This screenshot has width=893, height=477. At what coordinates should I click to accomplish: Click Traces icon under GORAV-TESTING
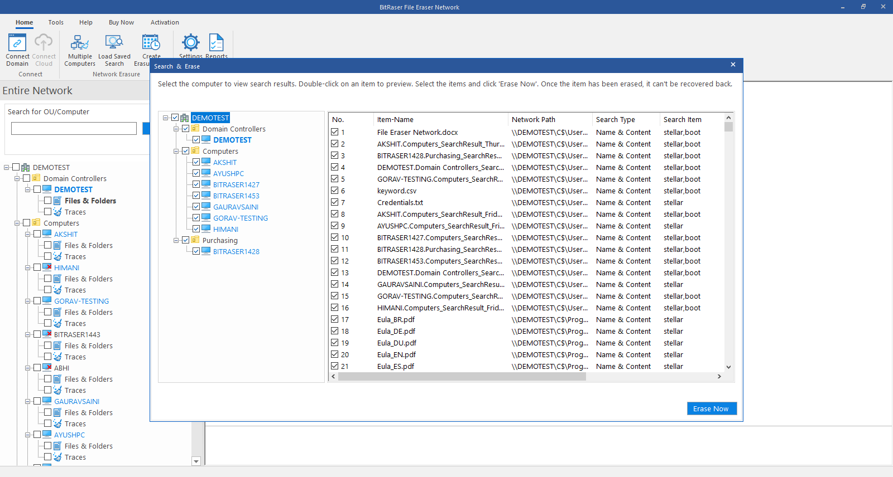tap(57, 323)
